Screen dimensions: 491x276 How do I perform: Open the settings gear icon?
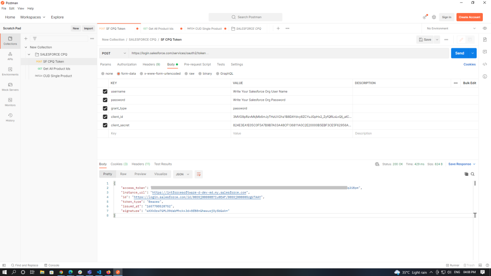click(434, 17)
